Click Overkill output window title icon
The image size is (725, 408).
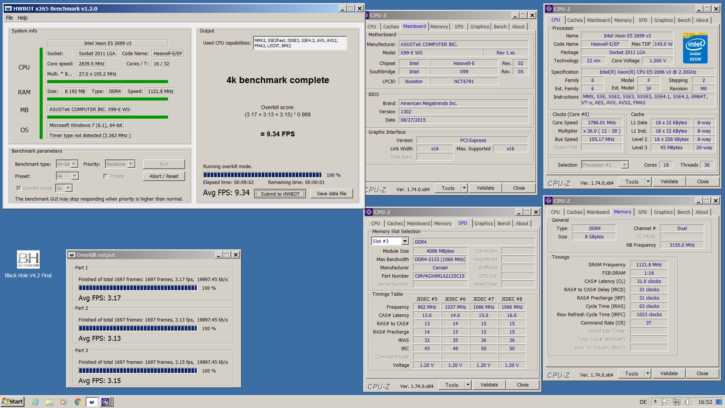(x=71, y=255)
